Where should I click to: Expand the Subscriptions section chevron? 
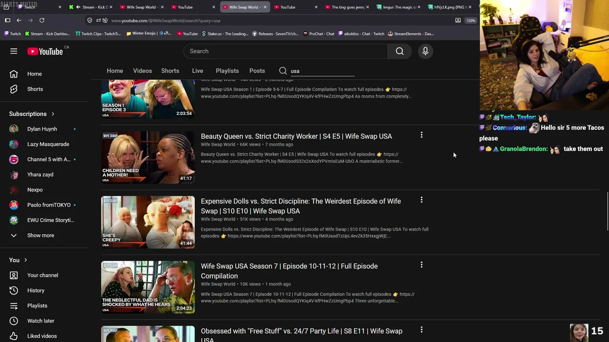pos(53,114)
